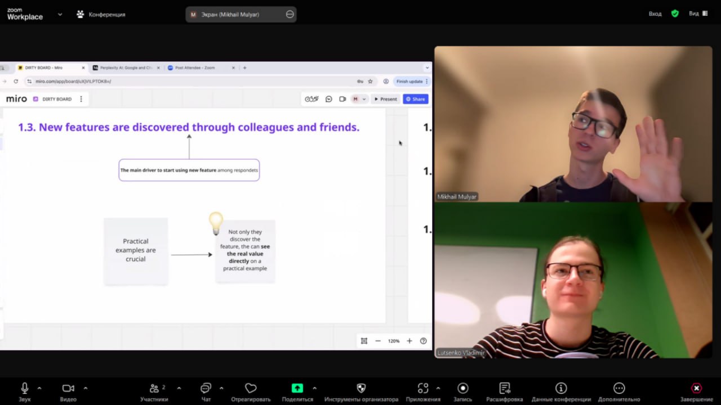The width and height of the screenshot is (721, 405).
Task: Expand audio options arrow next to Звук
Action: (x=39, y=388)
